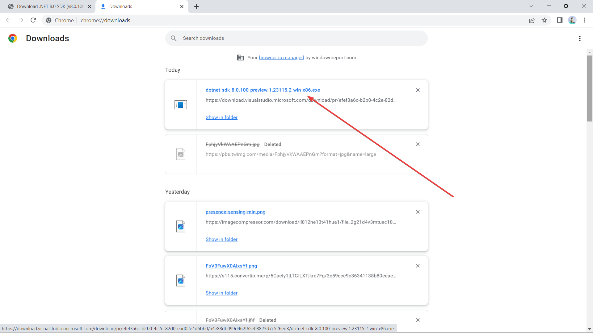
Task: Remove presence-sensing-min.png from list
Action: click(x=418, y=212)
